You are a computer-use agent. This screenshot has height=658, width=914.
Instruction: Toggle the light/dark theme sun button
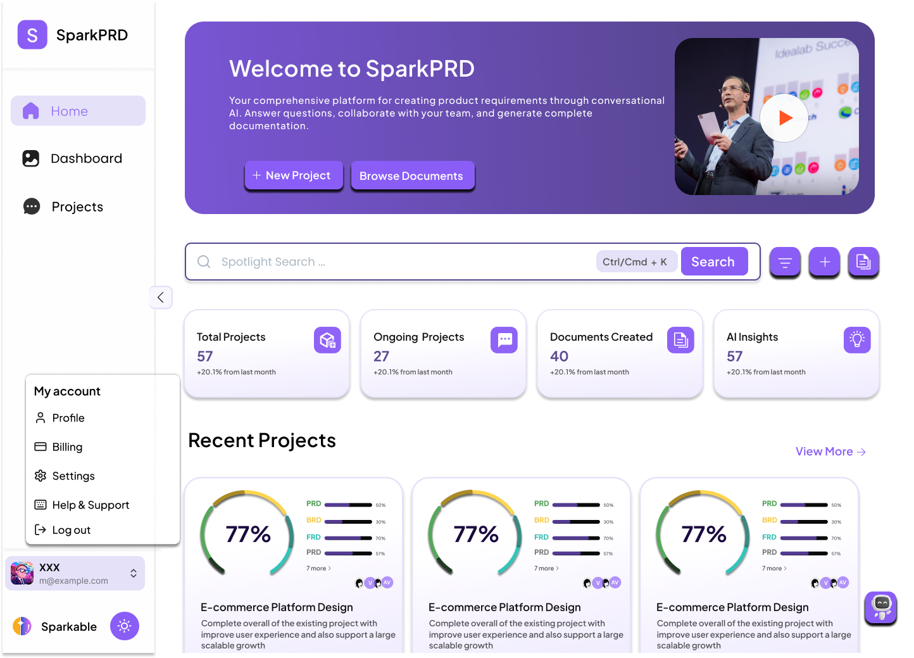(x=125, y=626)
